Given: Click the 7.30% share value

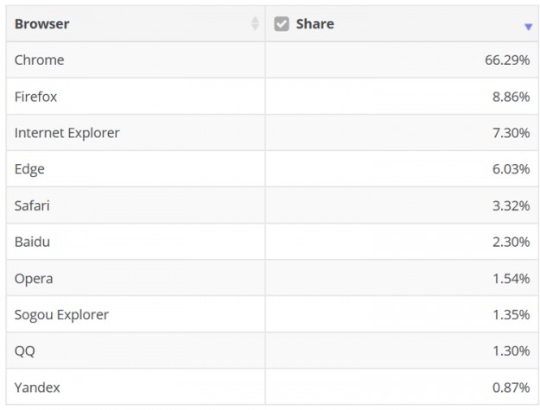Looking at the screenshot, I should point(511,133).
